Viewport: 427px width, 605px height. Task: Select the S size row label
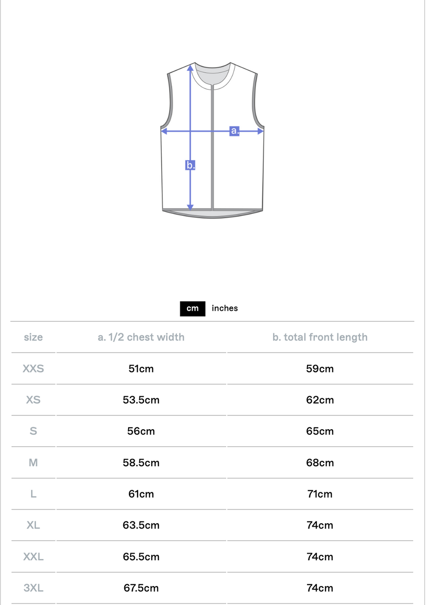[x=33, y=432]
